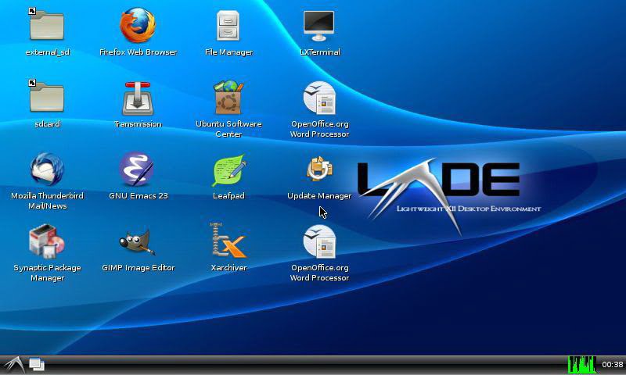Open OpenOffice.org Word Processor beside Xarchiver
Screen dimensions: 626x375
(319, 241)
